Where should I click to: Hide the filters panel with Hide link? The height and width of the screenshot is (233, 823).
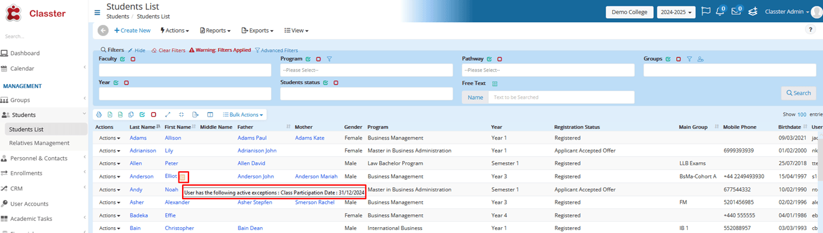click(x=136, y=50)
